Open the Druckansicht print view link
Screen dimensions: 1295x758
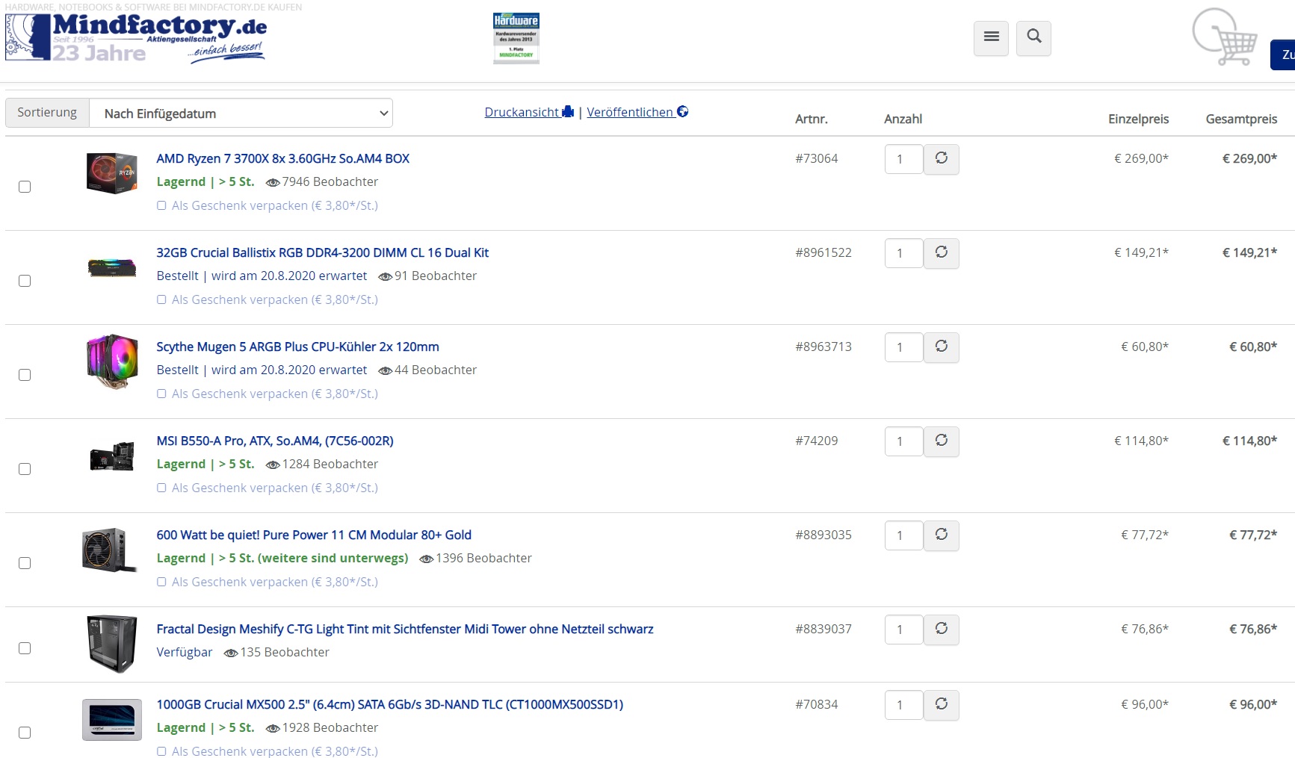point(529,112)
